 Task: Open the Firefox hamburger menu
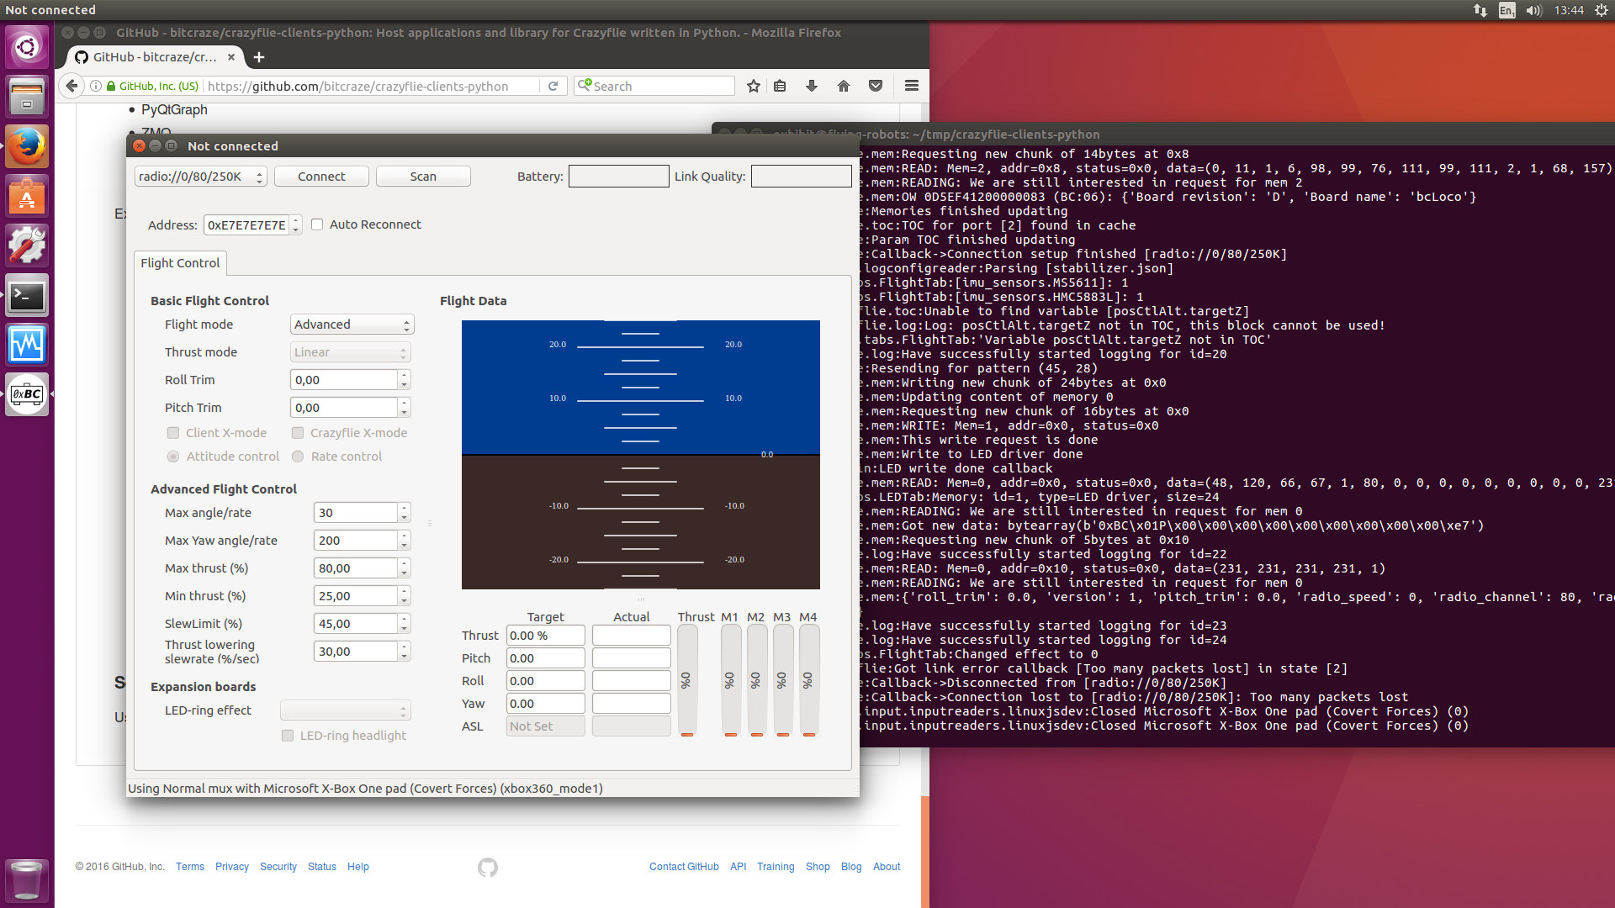[911, 86]
